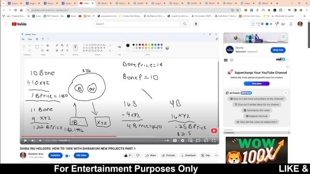Dislike the video
Viewport: 310px width, 174px height.
point(138,156)
